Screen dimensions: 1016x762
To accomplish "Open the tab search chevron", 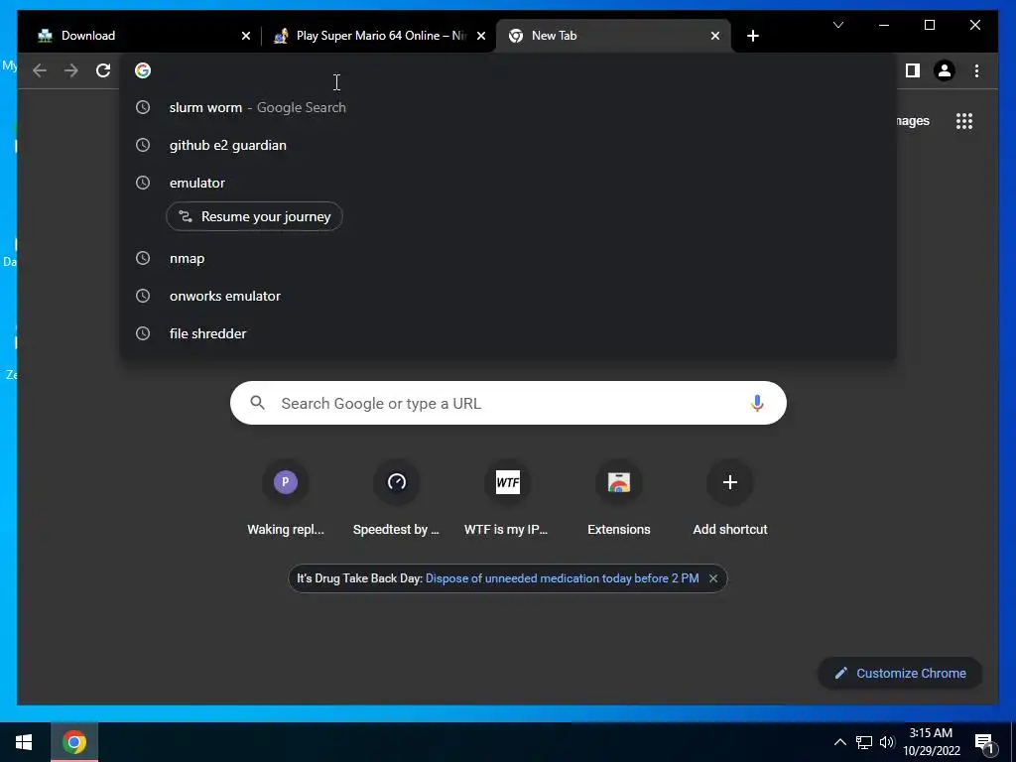I will [837, 25].
